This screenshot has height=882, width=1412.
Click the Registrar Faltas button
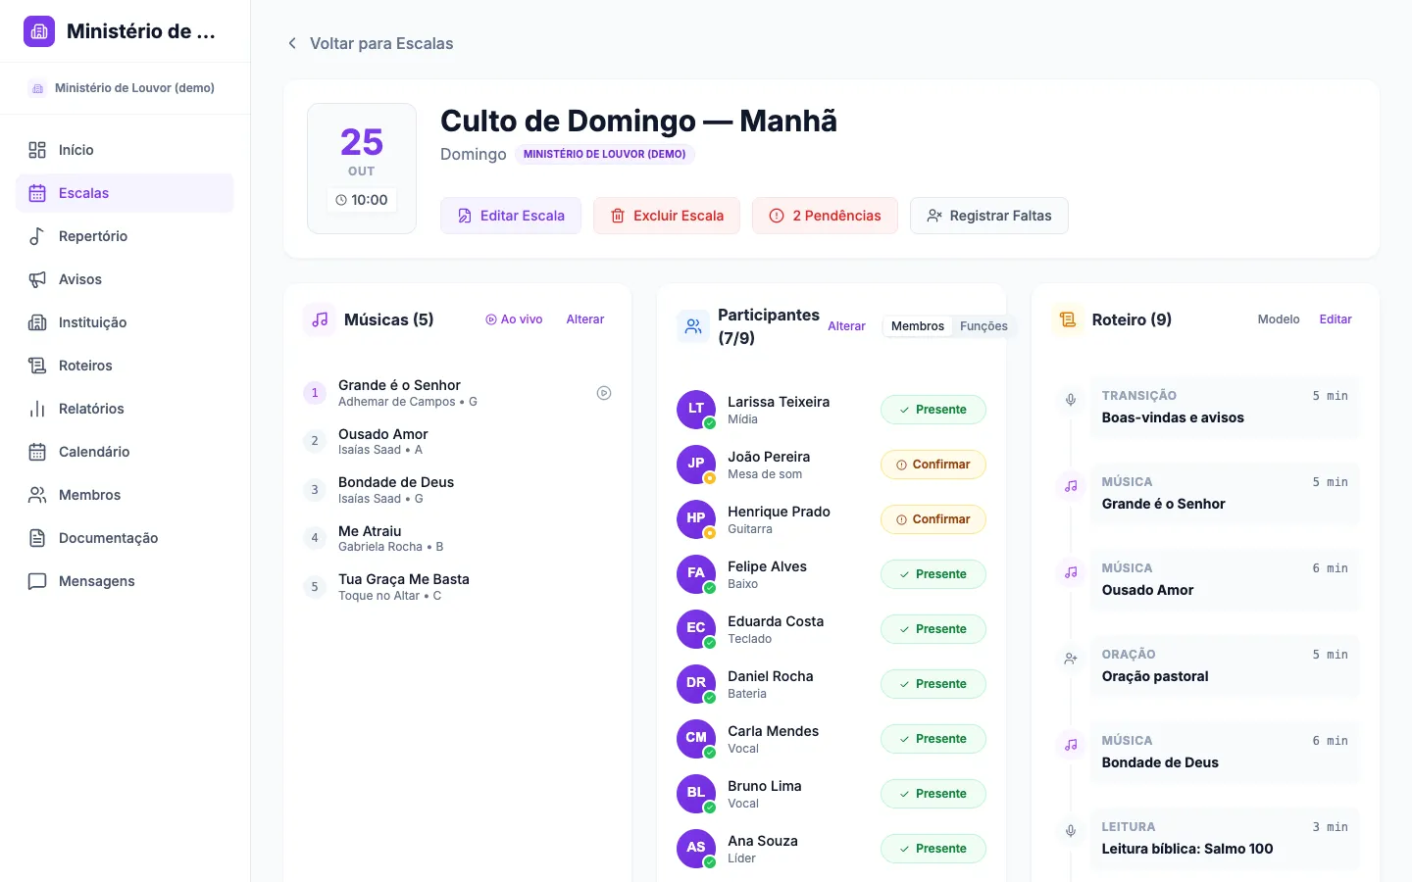pyautogui.click(x=989, y=216)
